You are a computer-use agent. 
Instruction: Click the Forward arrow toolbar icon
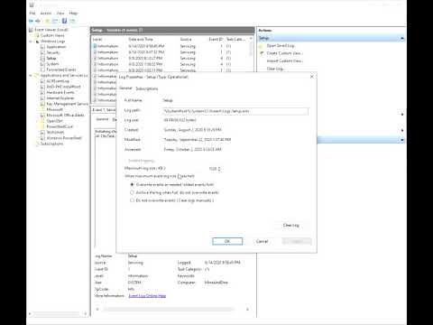point(38,21)
